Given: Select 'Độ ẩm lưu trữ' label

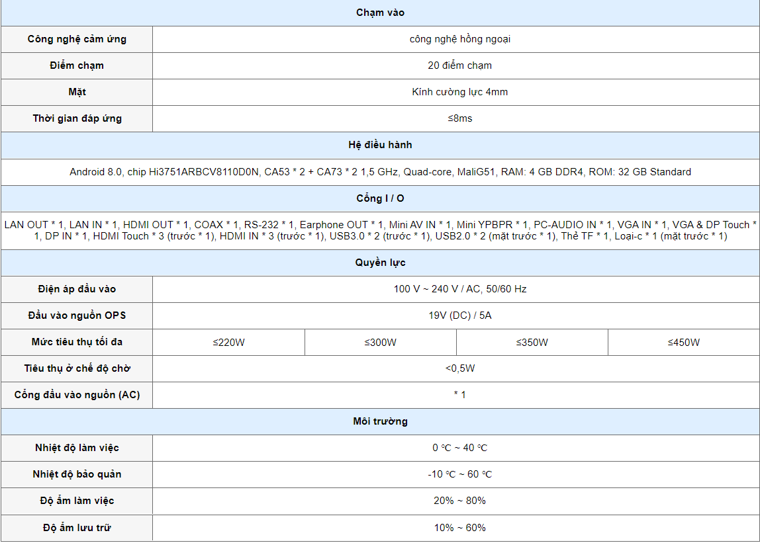Looking at the screenshot, I should (x=77, y=528).
